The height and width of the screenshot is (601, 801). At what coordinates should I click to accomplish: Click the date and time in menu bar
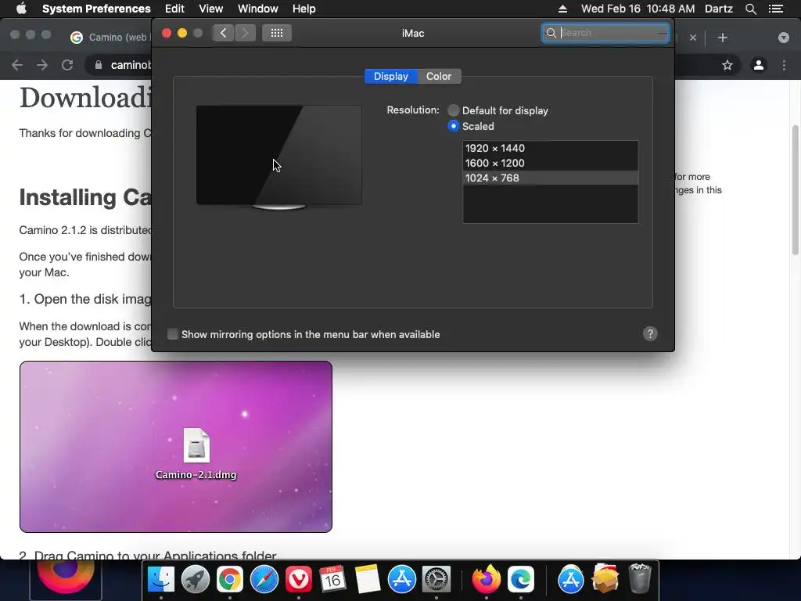(638, 9)
